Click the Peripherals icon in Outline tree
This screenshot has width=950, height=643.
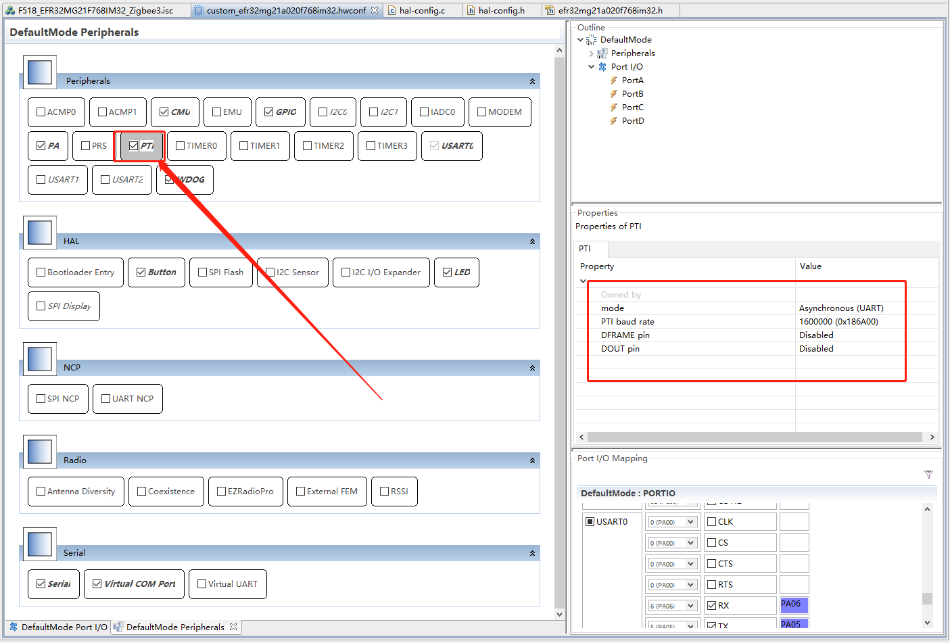click(602, 53)
